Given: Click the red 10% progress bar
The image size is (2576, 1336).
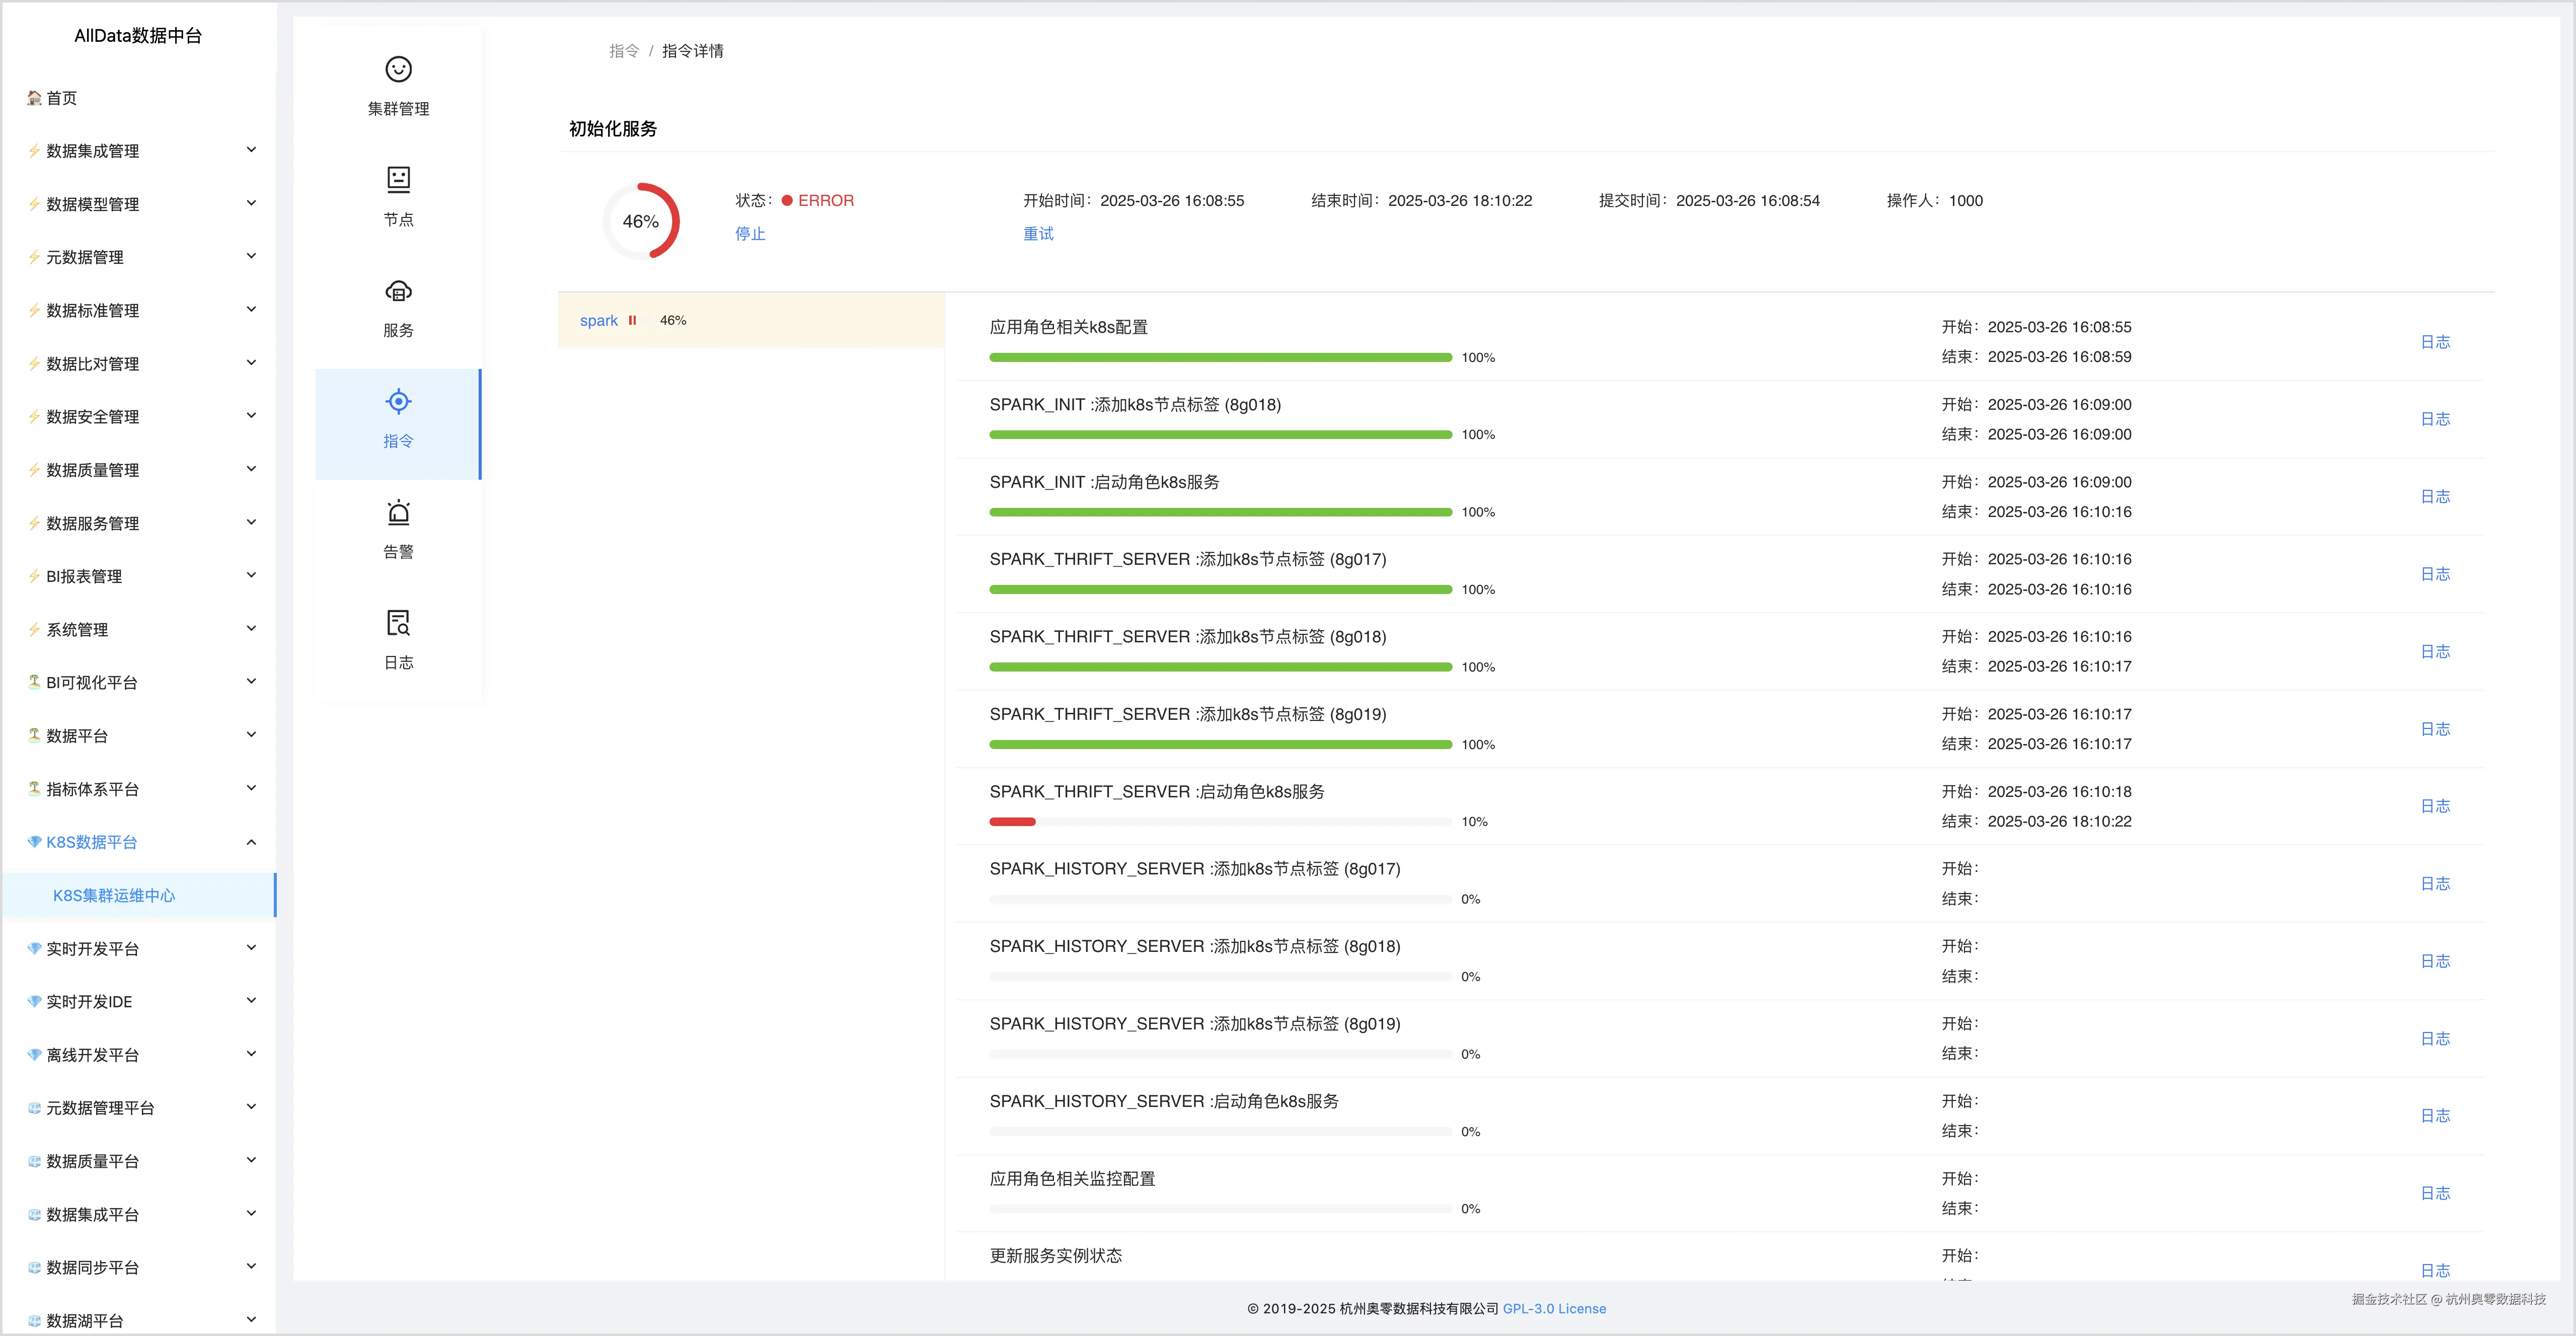Looking at the screenshot, I should tap(1012, 822).
